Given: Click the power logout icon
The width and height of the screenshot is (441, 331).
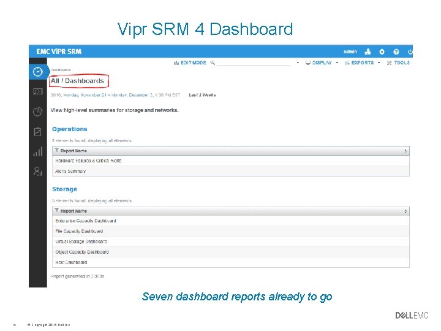Looking at the screenshot, I should click(410, 51).
